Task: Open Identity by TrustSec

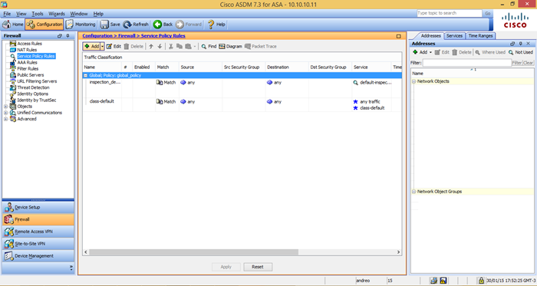Action: pyautogui.click(x=37, y=100)
